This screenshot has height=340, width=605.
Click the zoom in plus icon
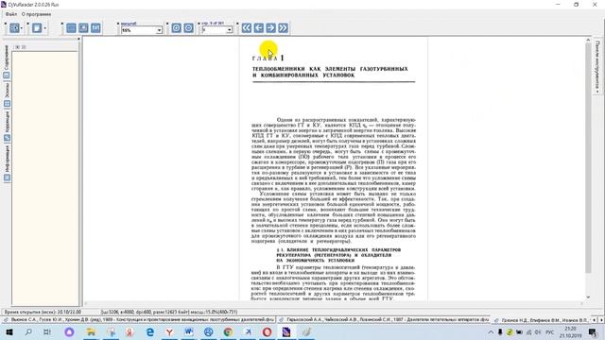pos(176,28)
